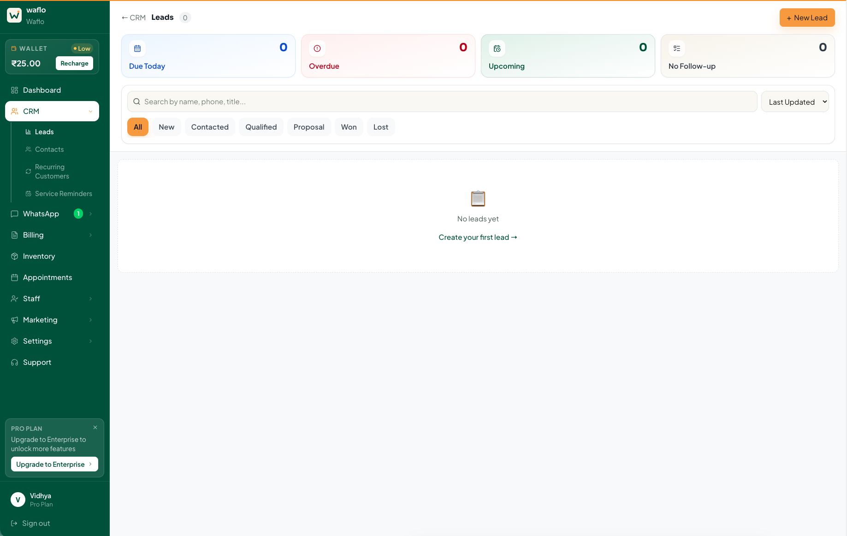Click the New Lead button

[807, 18]
